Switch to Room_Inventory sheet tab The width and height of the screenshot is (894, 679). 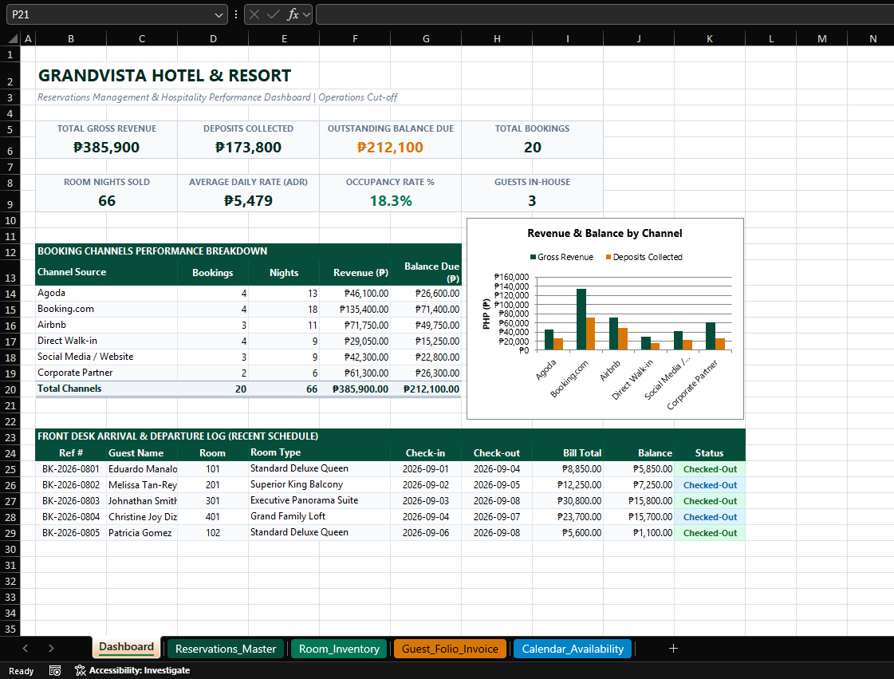pos(339,649)
